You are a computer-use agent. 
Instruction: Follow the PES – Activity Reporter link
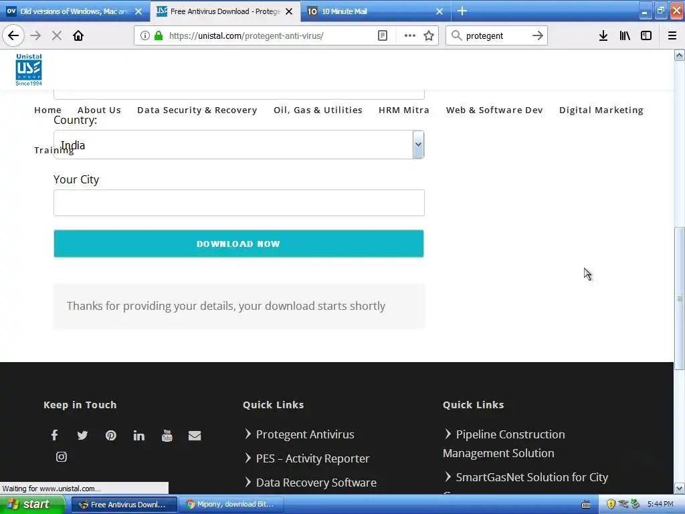312,458
